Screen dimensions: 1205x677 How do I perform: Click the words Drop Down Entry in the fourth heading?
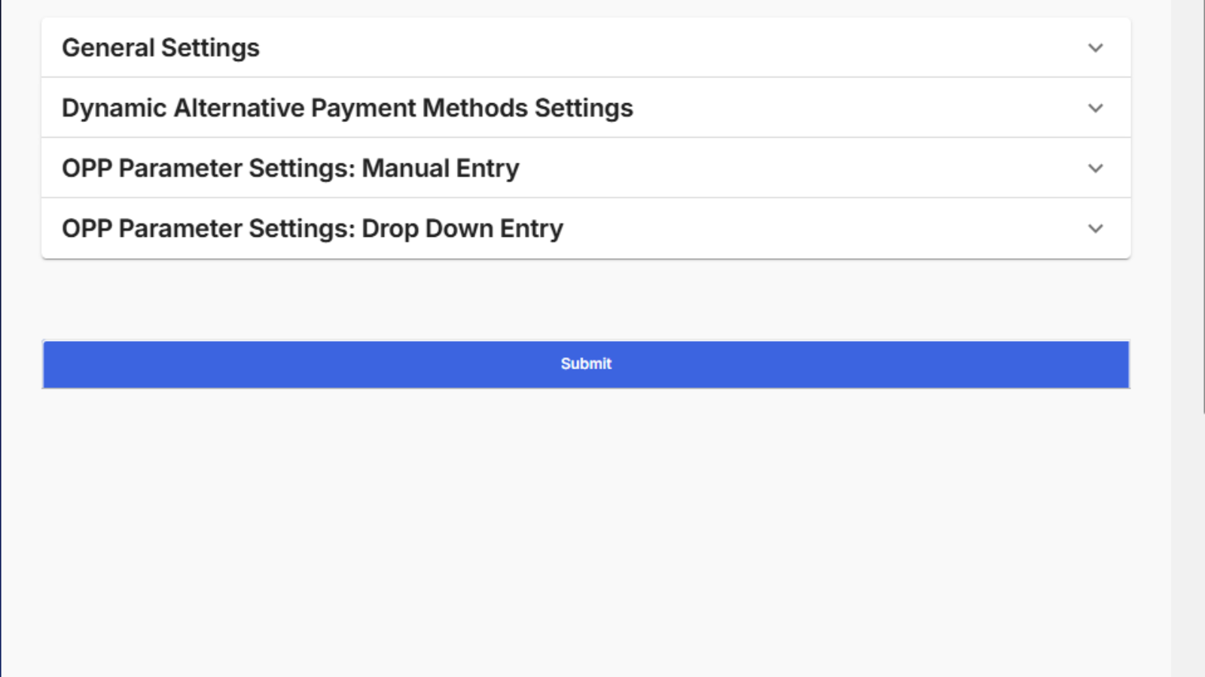tap(462, 229)
